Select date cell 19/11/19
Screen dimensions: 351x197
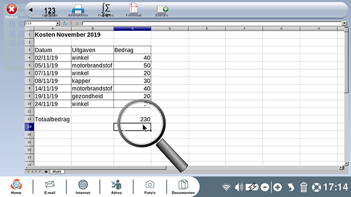tap(52, 96)
